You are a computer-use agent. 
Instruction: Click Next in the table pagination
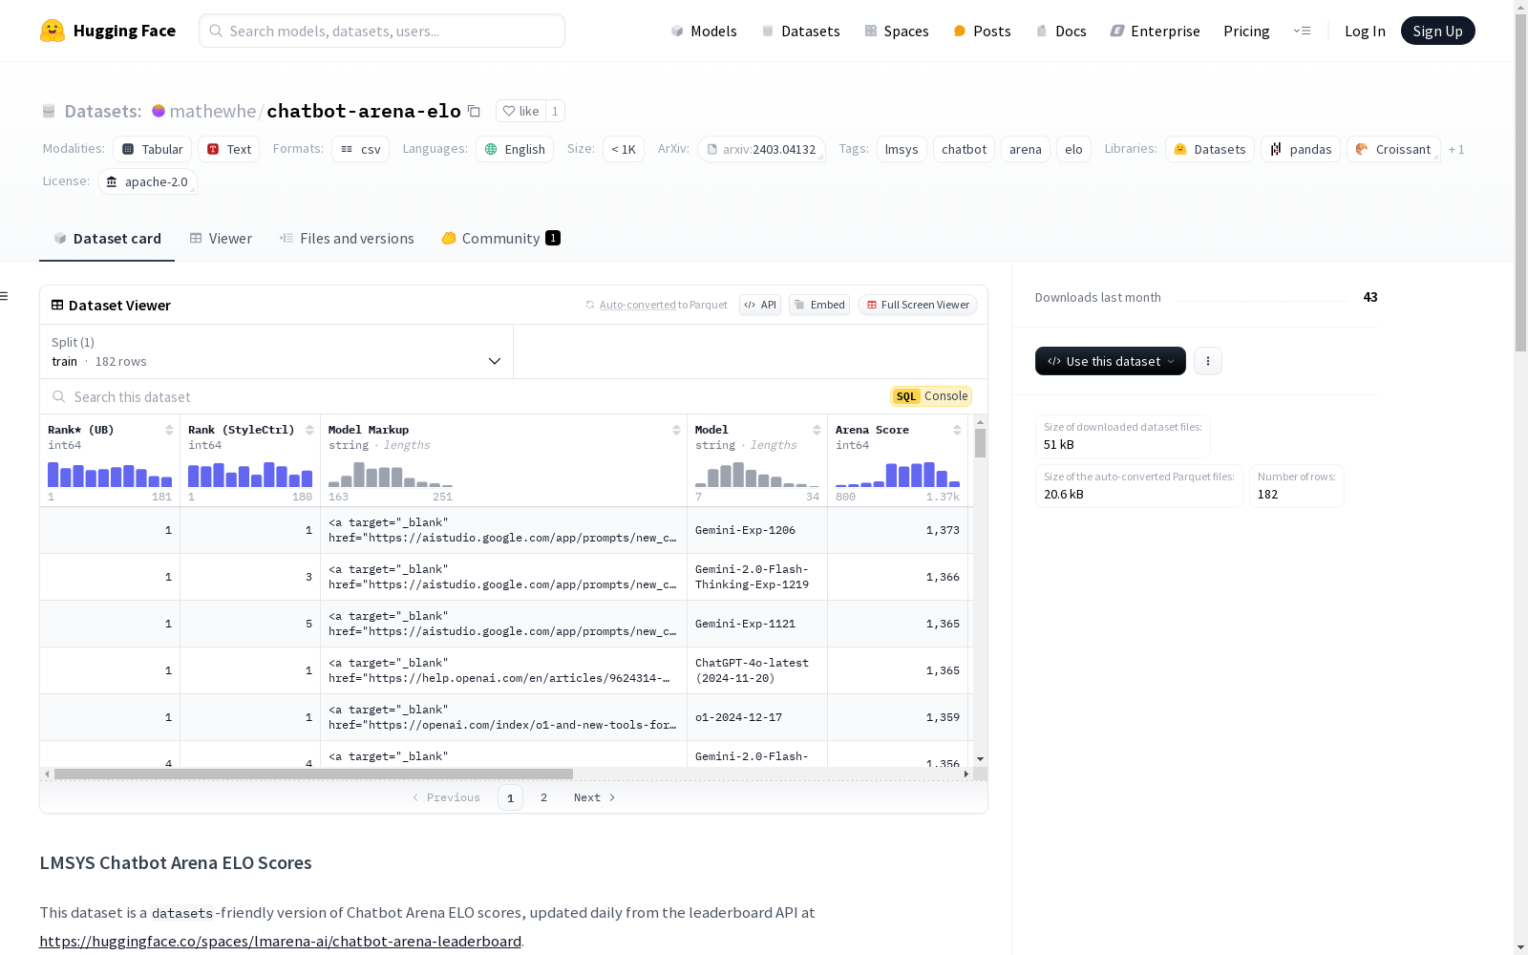click(x=594, y=797)
